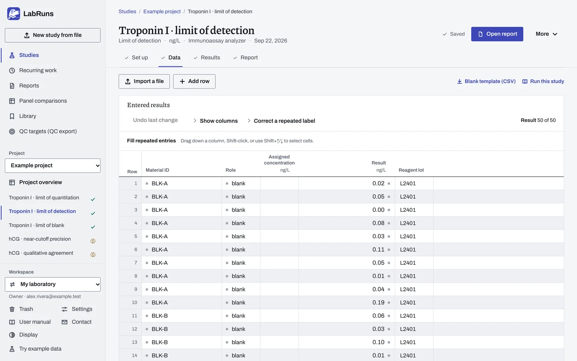
Task: Click the Result cell showing 0.19
Action: tap(347, 302)
